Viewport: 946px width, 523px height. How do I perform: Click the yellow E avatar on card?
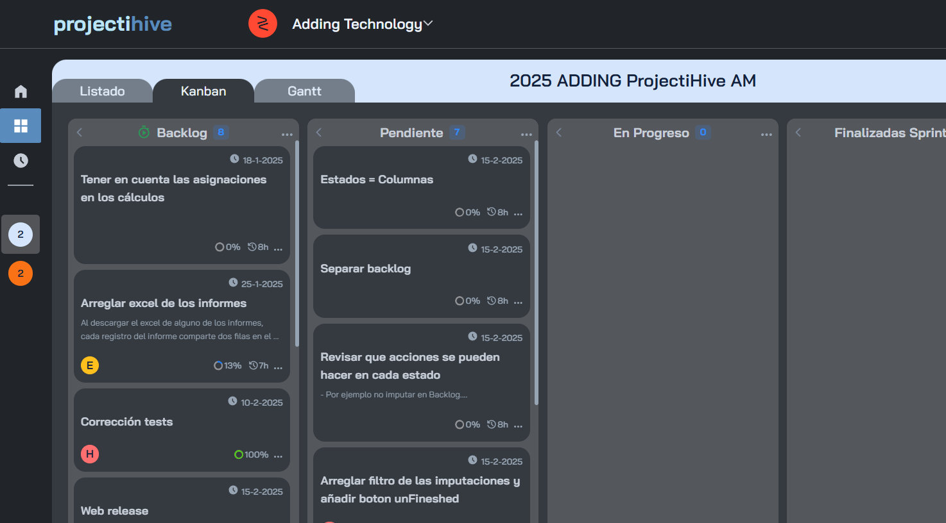tap(90, 365)
